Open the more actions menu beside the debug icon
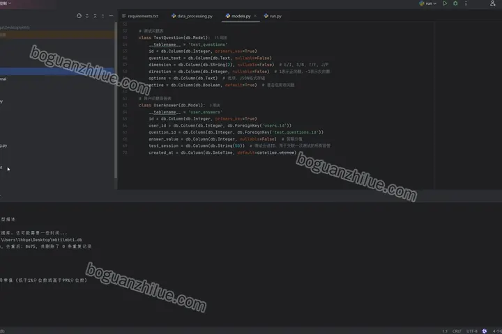502x334 pixels. (x=466, y=3)
